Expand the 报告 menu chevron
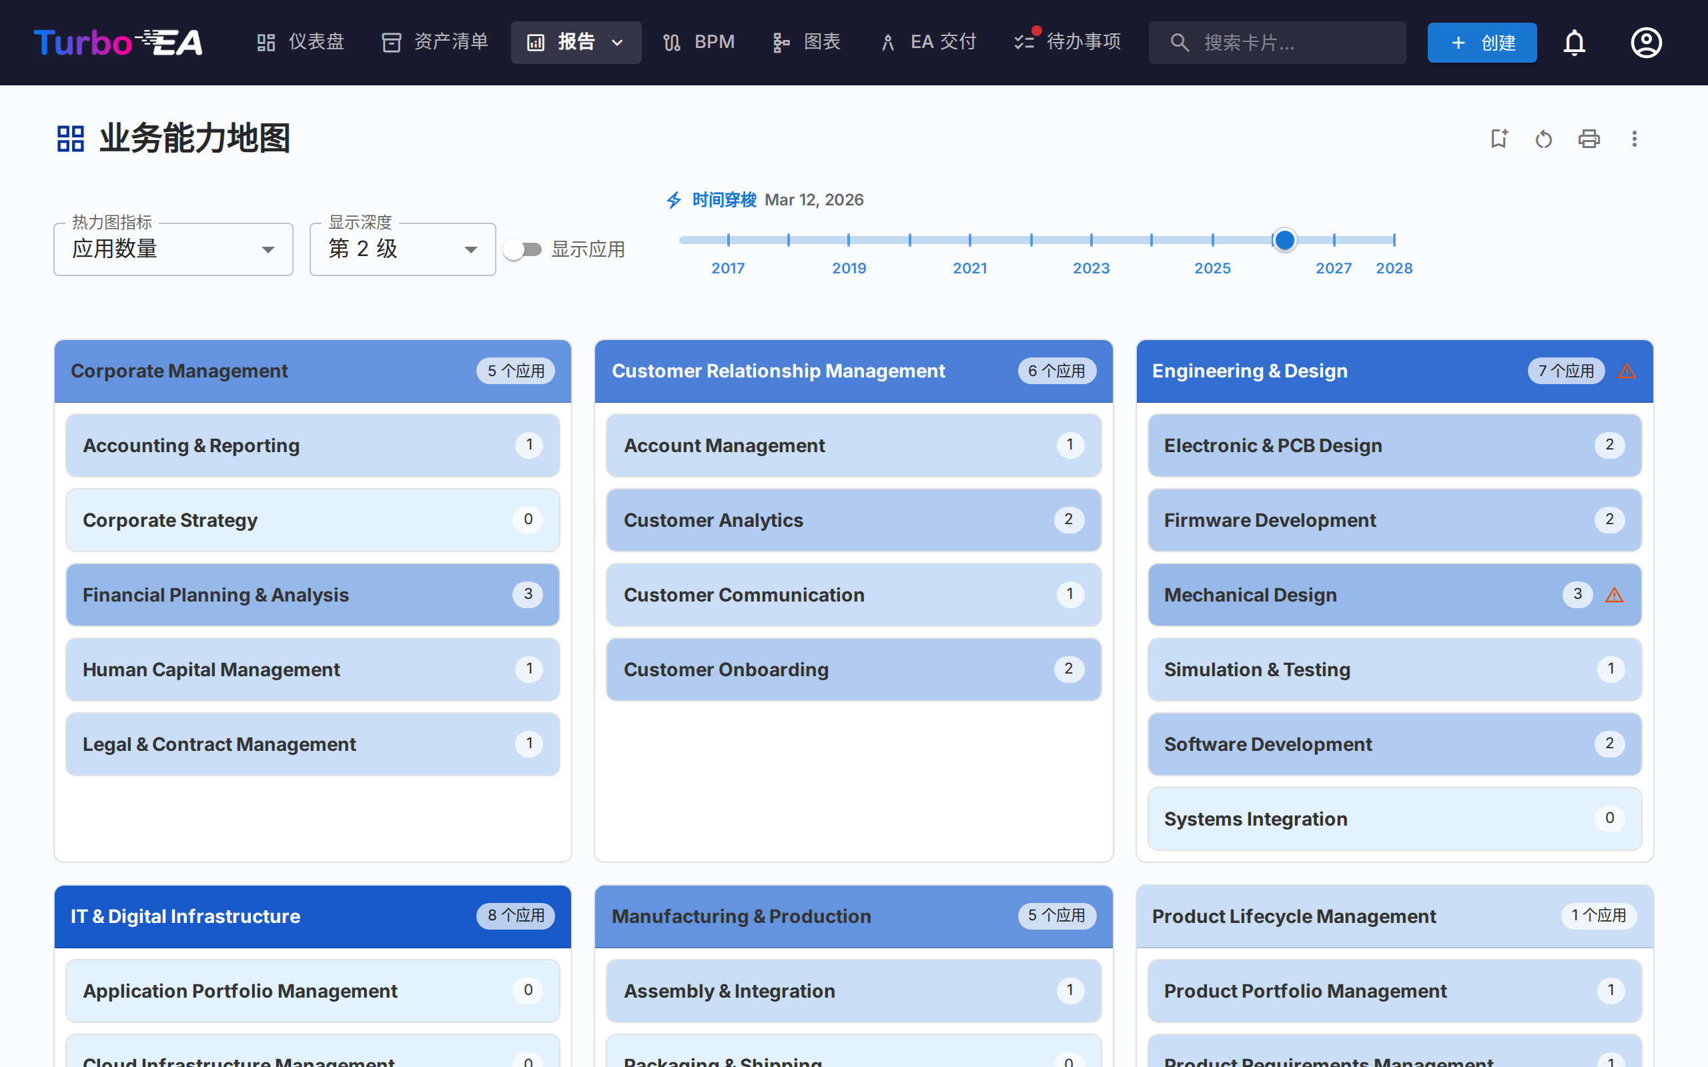Viewport: 1708px width, 1067px height. pyautogui.click(x=617, y=43)
